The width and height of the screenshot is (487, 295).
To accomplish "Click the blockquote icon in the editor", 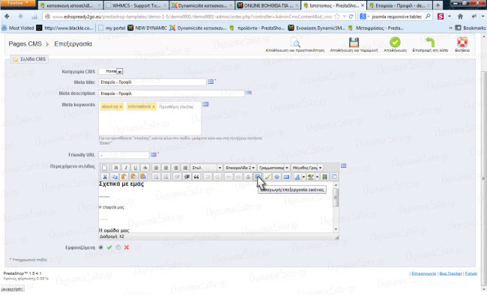I will [x=196, y=177].
